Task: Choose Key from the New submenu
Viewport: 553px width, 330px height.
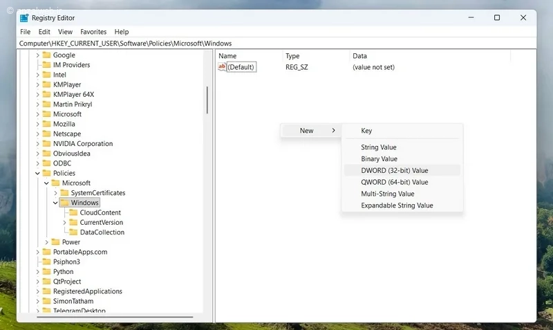Action: point(402,131)
